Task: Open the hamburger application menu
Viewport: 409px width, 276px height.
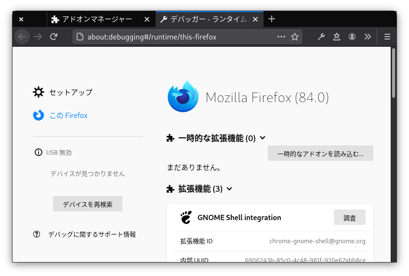Action: pyautogui.click(x=387, y=37)
